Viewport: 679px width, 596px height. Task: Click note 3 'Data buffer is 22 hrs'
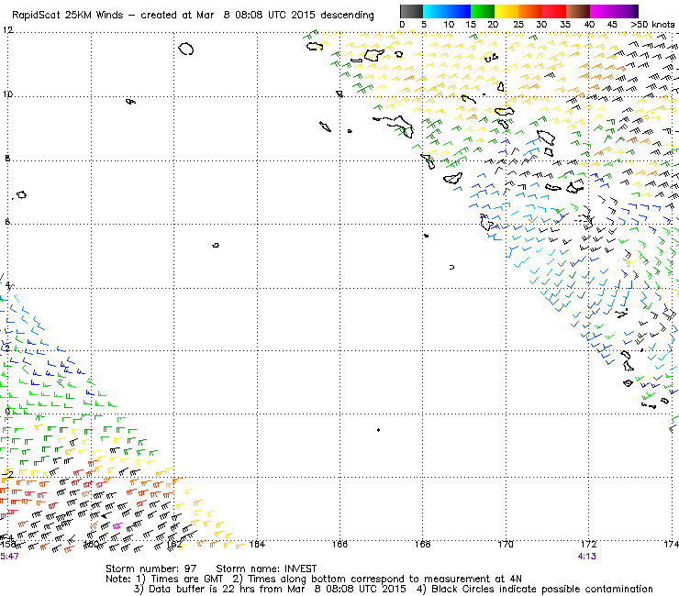[x=270, y=590]
